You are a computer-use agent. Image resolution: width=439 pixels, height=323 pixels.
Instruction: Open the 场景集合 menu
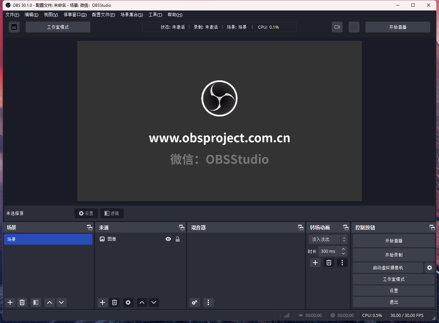click(x=132, y=15)
